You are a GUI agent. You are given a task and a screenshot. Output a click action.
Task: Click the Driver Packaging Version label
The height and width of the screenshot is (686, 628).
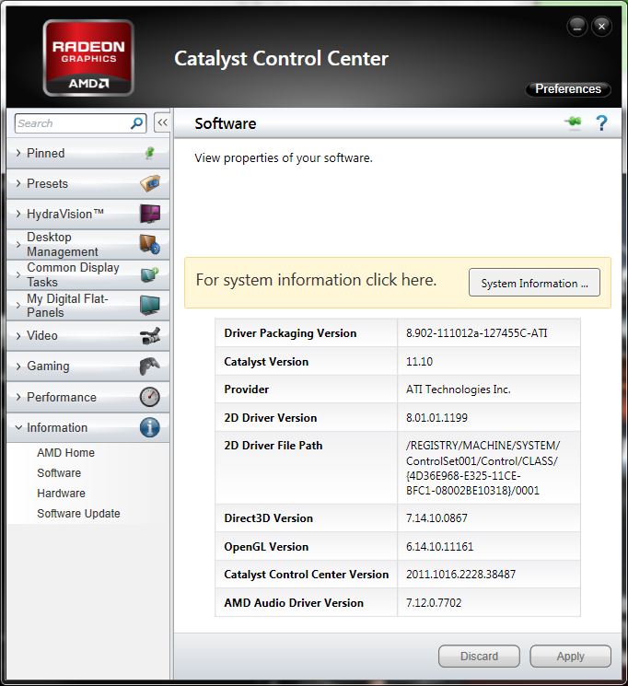(x=290, y=333)
